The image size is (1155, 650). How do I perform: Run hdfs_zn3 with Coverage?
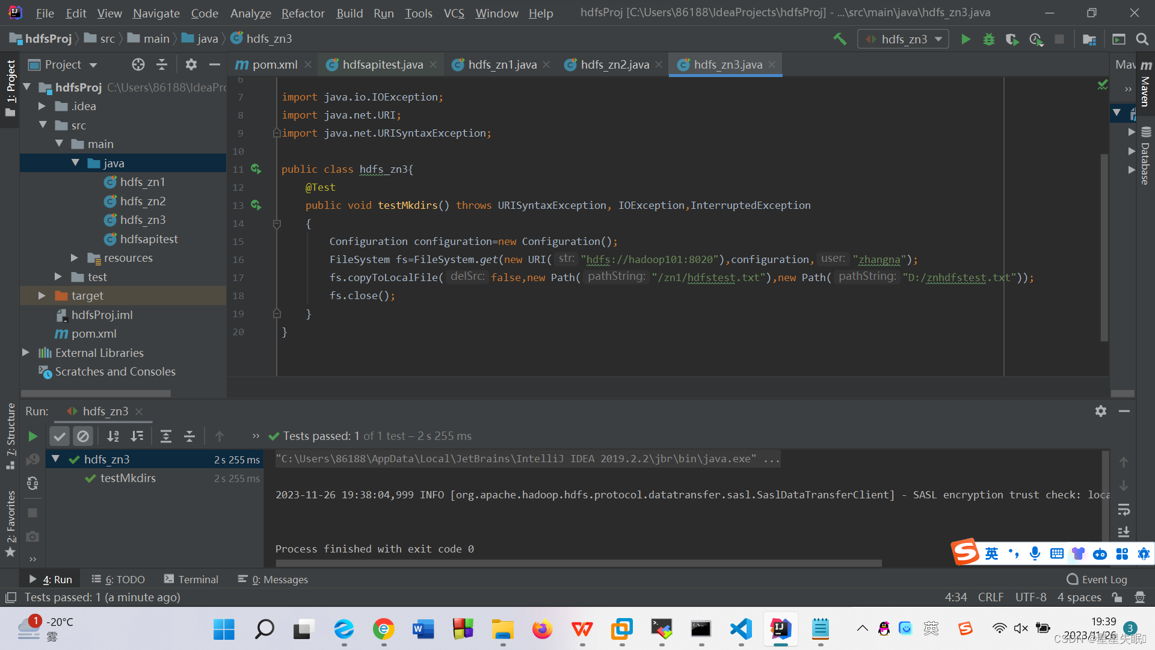1012,39
